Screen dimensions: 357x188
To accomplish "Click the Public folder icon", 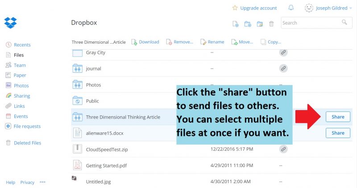I will (77, 101).
